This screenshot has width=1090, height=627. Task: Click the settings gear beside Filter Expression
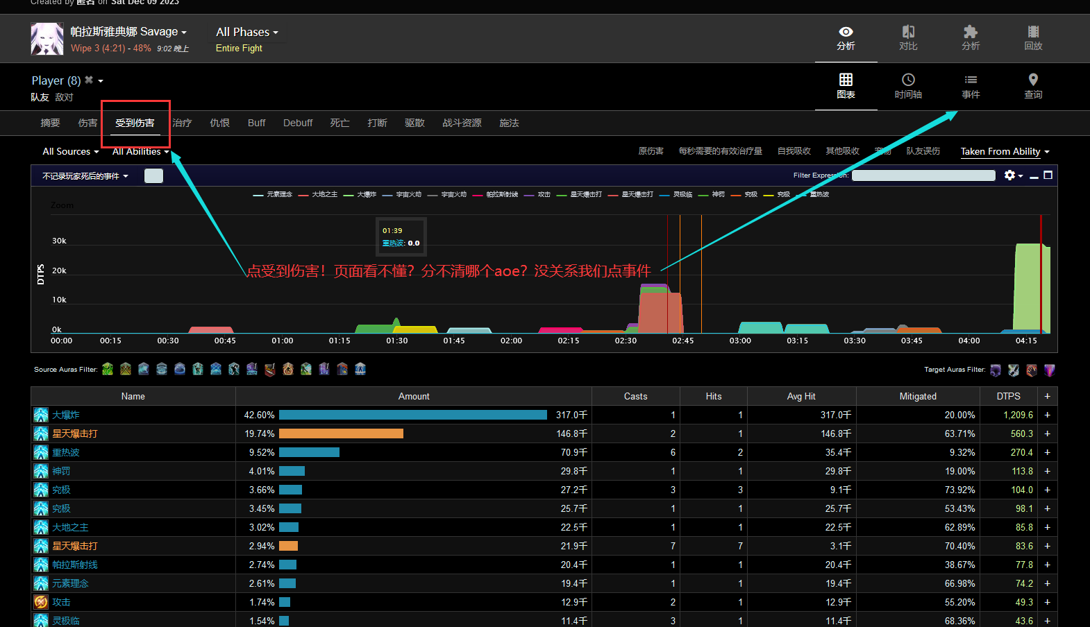point(1010,175)
